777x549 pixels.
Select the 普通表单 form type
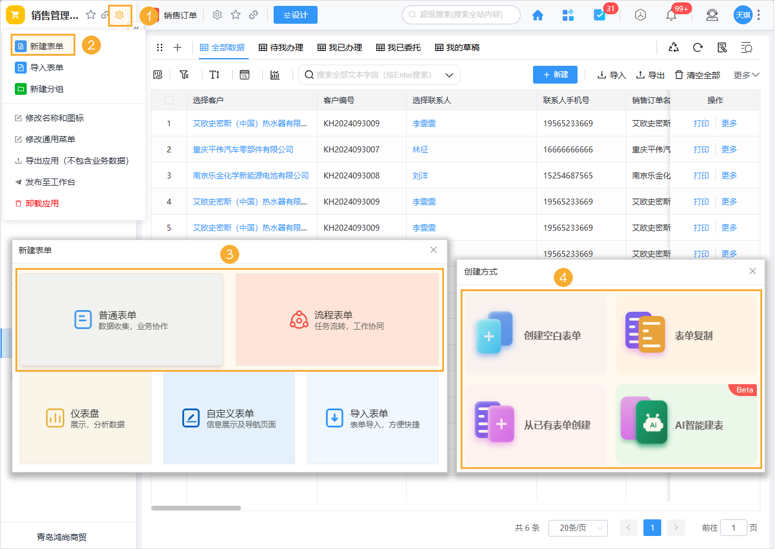pyautogui.click(x=121, y=320)
